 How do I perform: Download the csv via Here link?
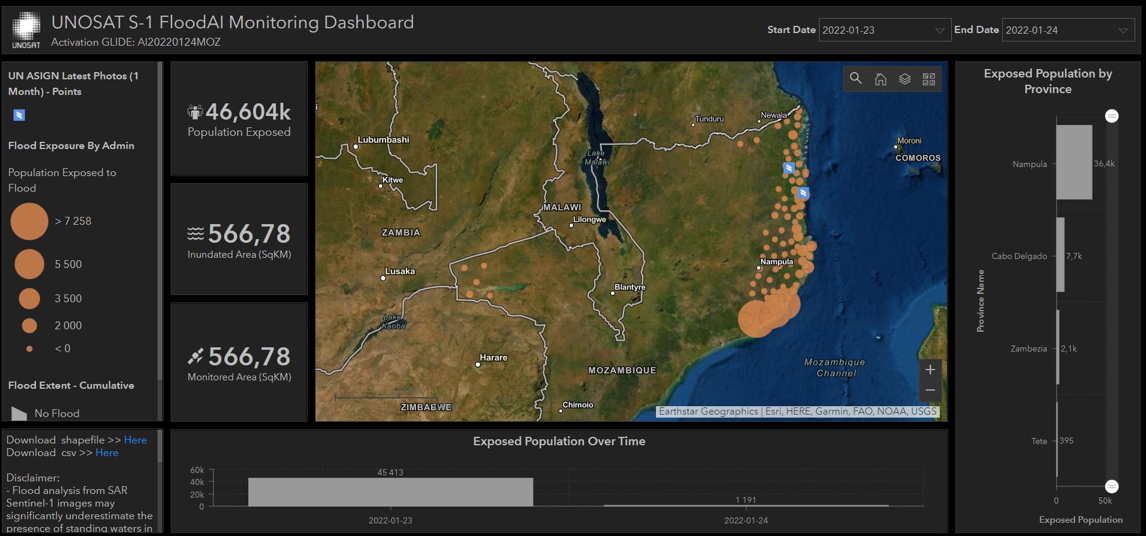pyautogui.click(x=107, y=452)
